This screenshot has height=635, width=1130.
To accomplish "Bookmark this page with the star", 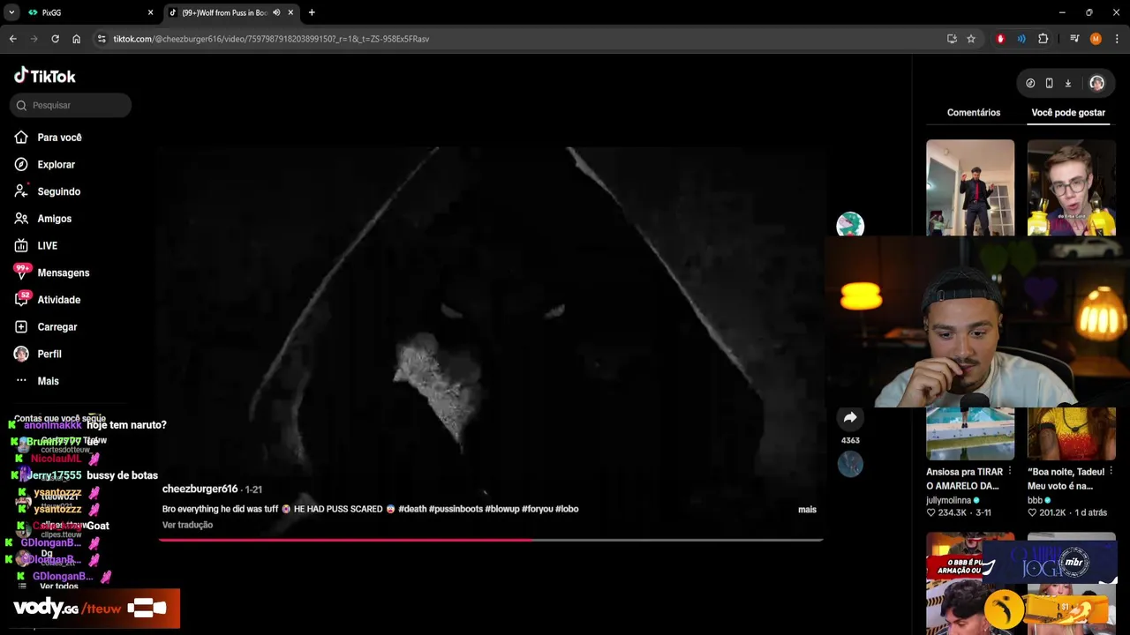I will (971, 39).
